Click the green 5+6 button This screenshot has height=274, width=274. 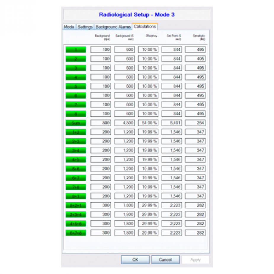76,169
